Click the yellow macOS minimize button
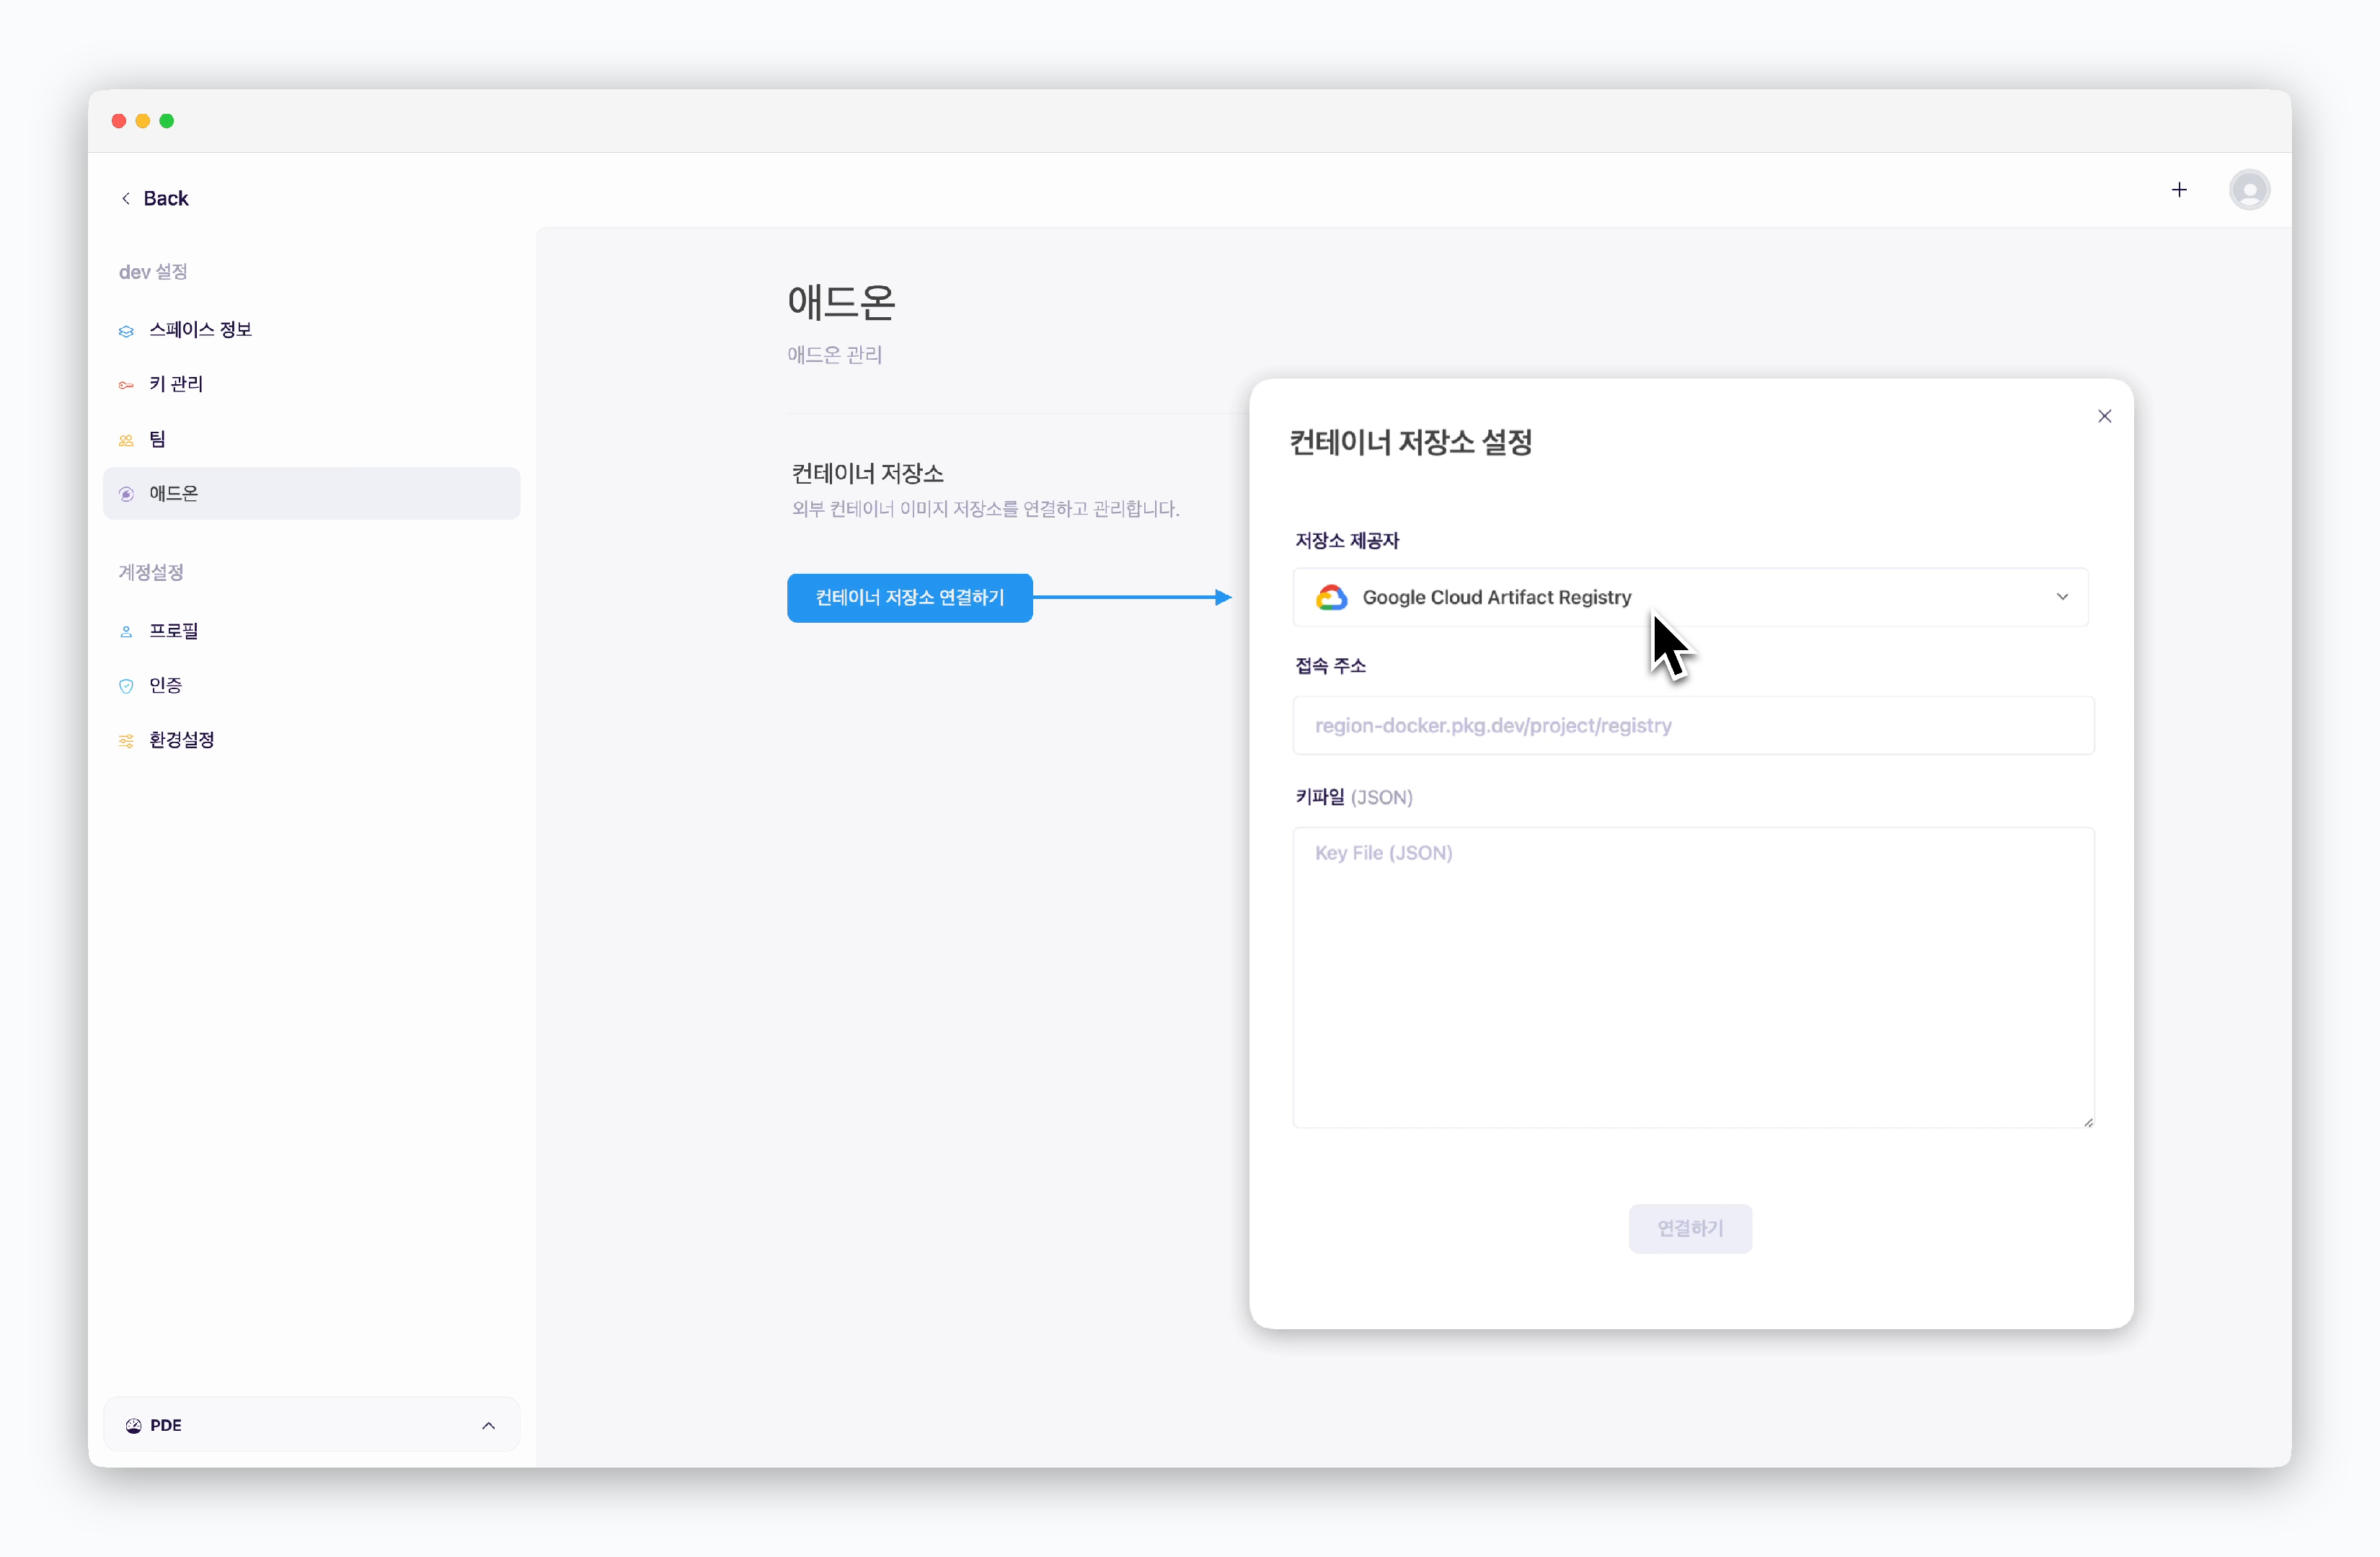Viewport: 2380px width, 1557px height. click(143, 121)
